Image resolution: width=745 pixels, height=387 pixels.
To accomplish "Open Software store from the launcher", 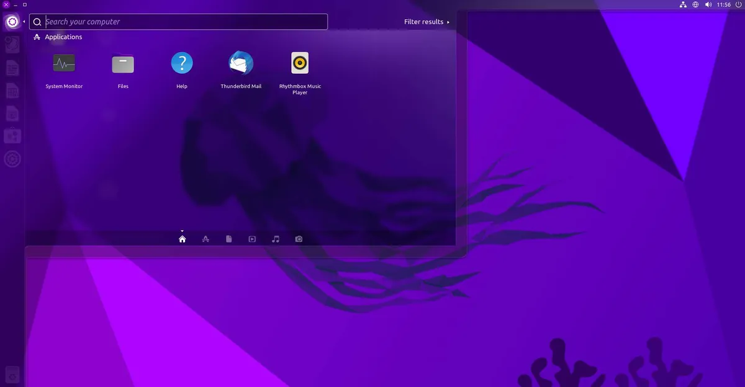I will pos(12,136).
